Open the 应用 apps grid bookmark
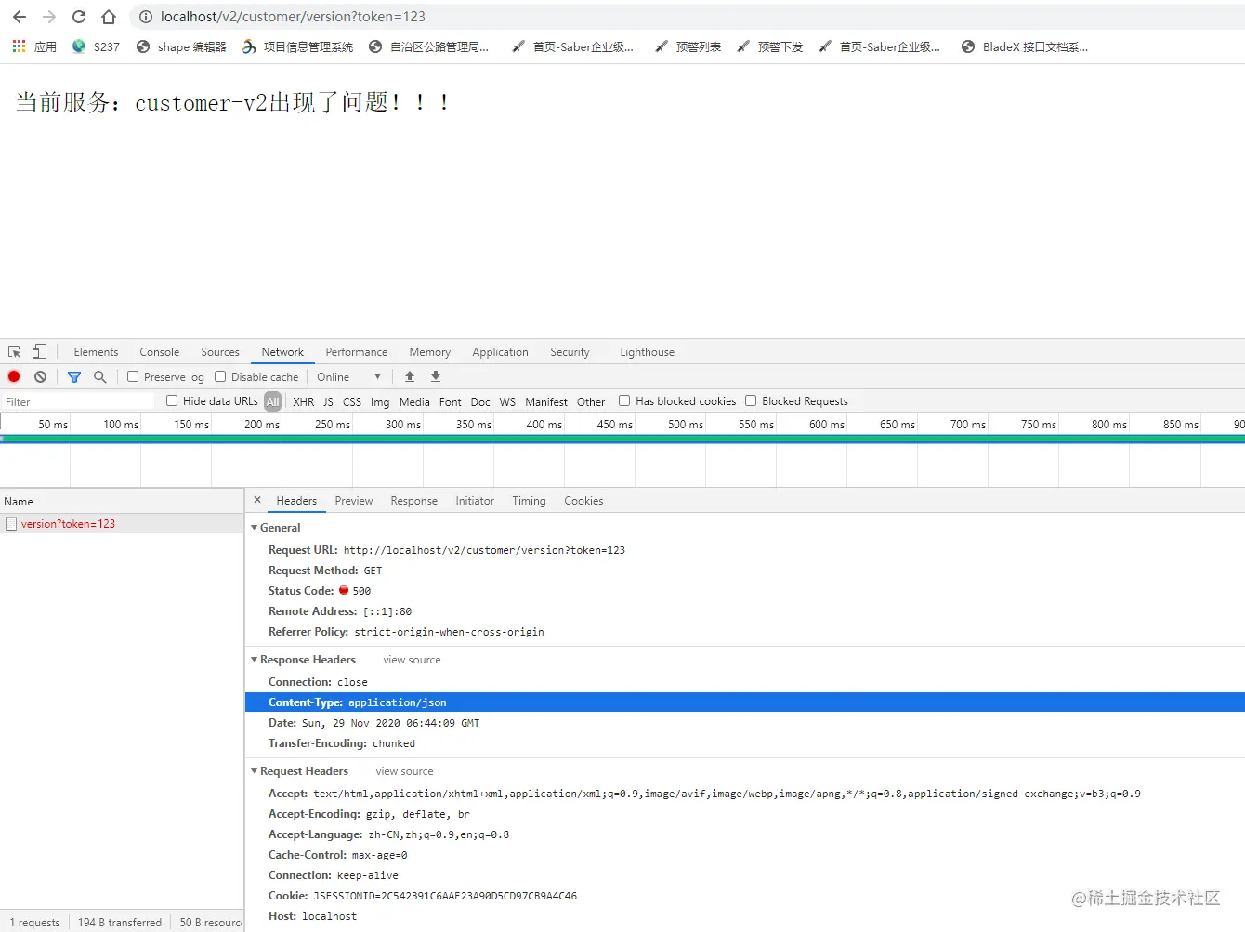This screenshot has height=932, width=1245. pos(34,46)
